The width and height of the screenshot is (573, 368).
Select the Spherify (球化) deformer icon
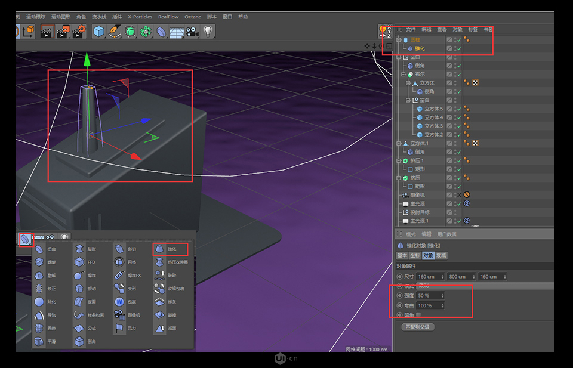[x=39, y=302]
